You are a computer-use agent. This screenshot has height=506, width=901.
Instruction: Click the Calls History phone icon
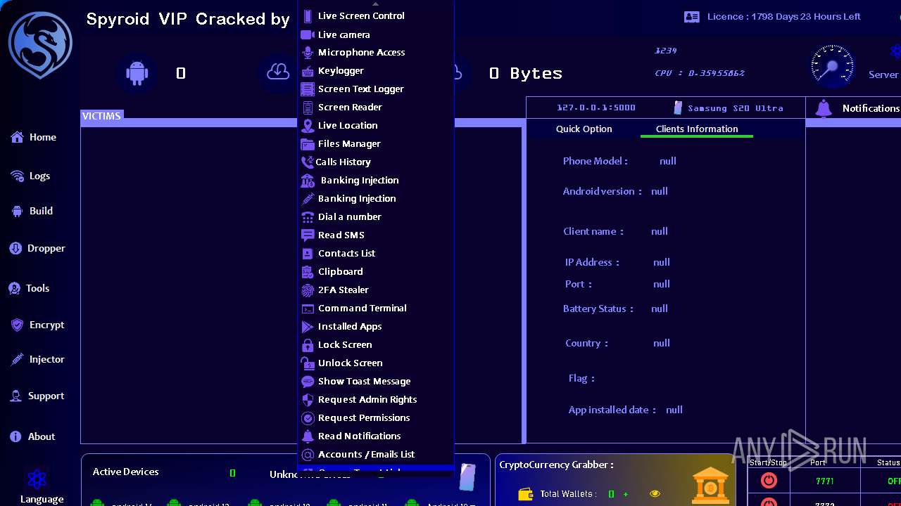(308, 162)
